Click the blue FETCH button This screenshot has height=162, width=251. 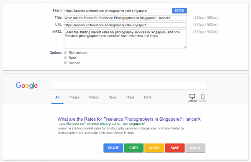[179, 10]
